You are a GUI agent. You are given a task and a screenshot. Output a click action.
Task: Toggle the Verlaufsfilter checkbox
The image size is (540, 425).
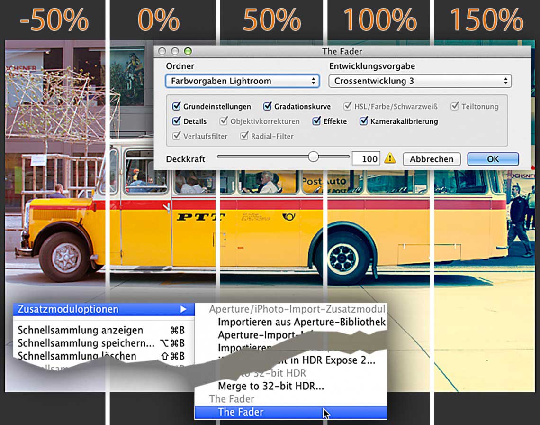coord(176,136)
